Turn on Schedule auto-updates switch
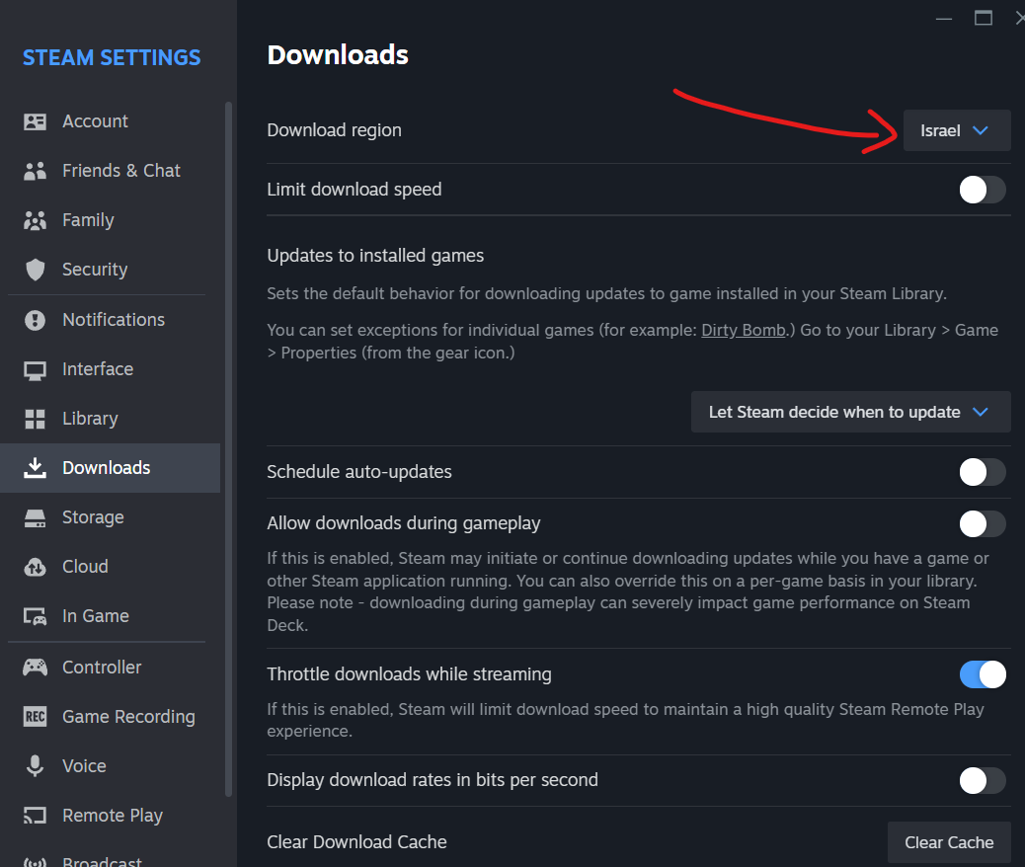This screenshot has height=867, width=1025. coord(982,472)
